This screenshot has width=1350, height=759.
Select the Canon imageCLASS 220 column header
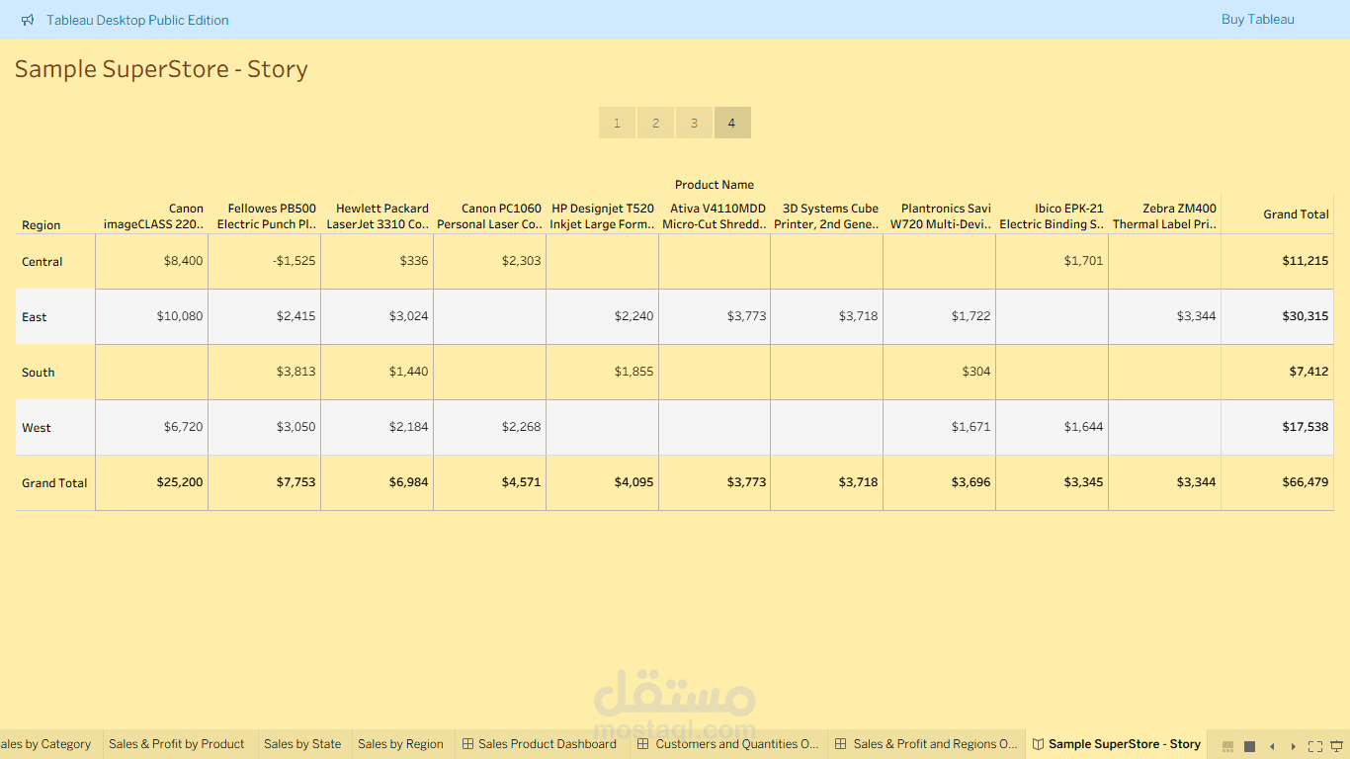point(153,216)
